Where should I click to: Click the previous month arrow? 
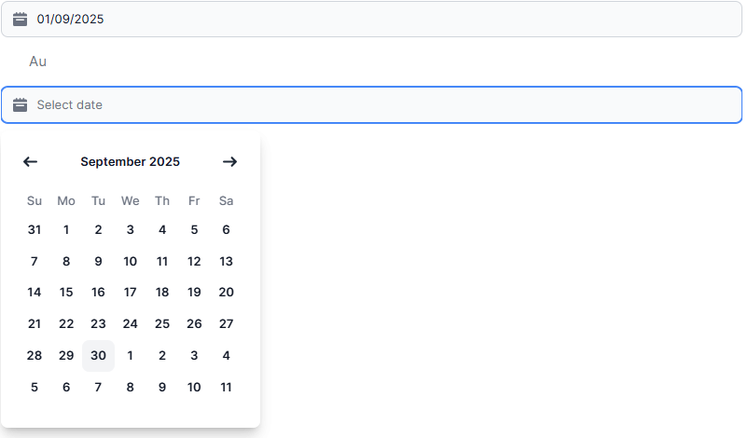tap(30, 161)
